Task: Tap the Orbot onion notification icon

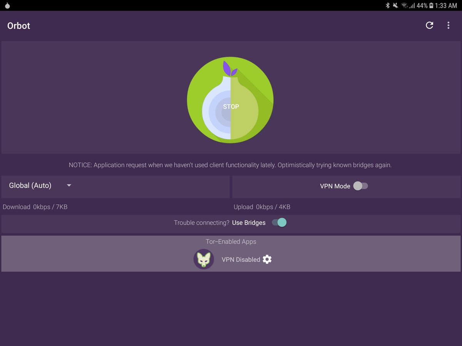Action: (7, 5)
